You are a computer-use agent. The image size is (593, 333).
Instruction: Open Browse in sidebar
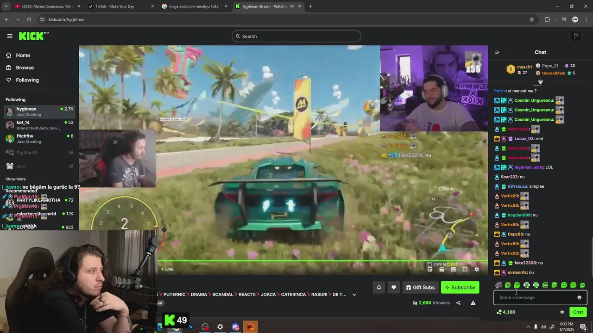tap(25, 68)
